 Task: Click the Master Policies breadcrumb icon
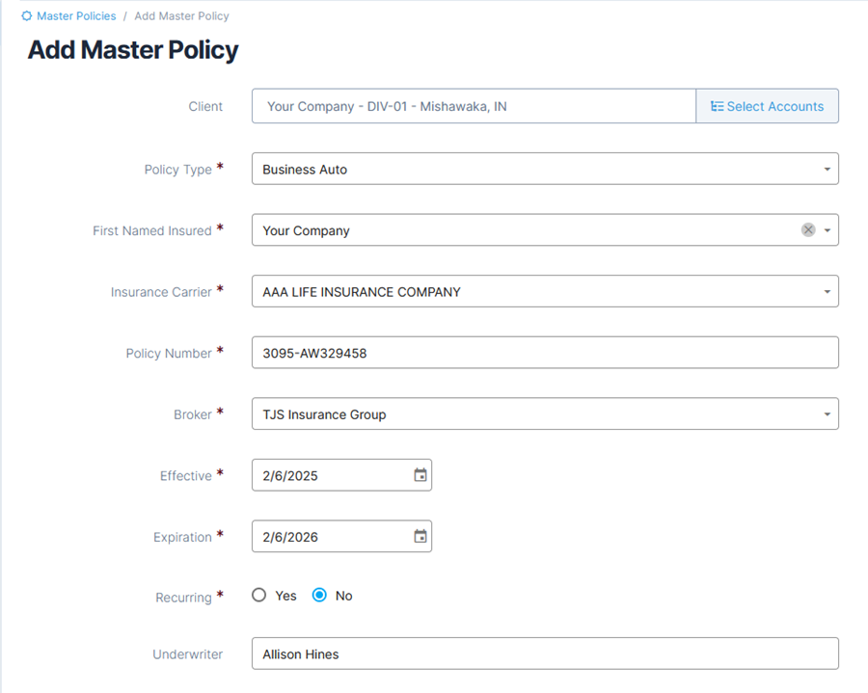(x=27, y=16)
